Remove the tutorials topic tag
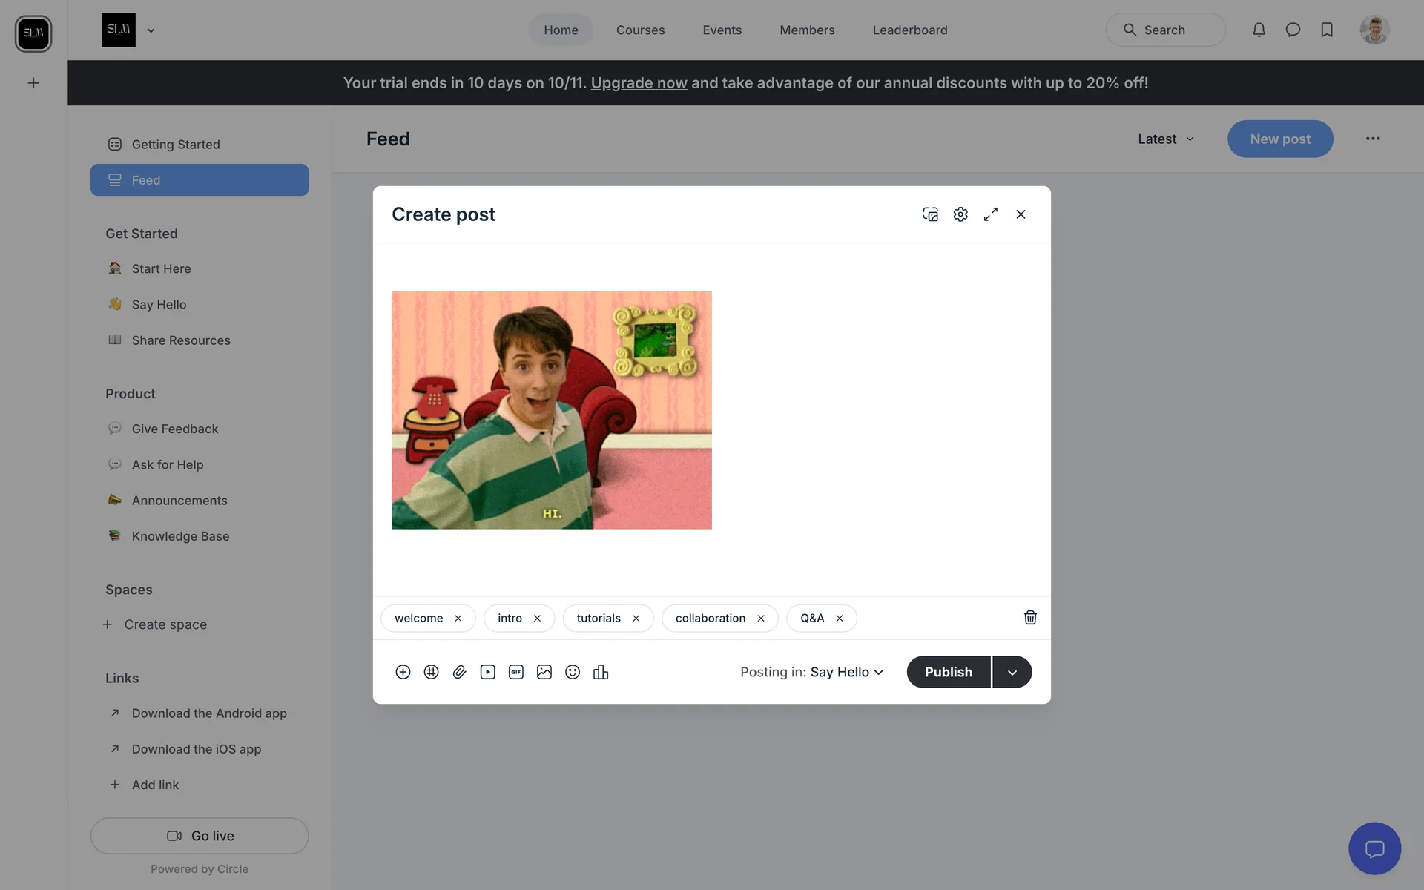Screen dimensions: 1424x890 tap(636, 619)
